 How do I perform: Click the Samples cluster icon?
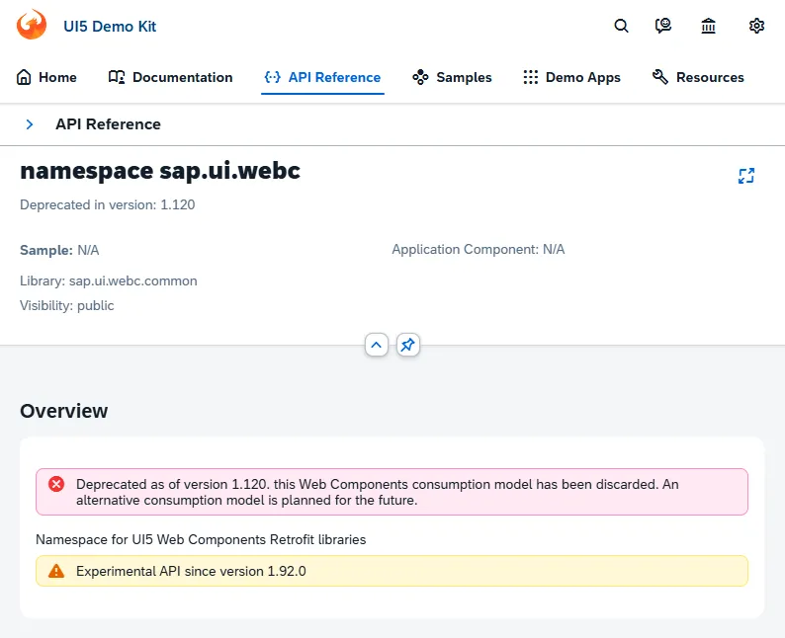pyautogui.click(x=420, y=77)
